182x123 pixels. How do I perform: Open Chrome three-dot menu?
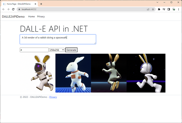tap(179, 9)
